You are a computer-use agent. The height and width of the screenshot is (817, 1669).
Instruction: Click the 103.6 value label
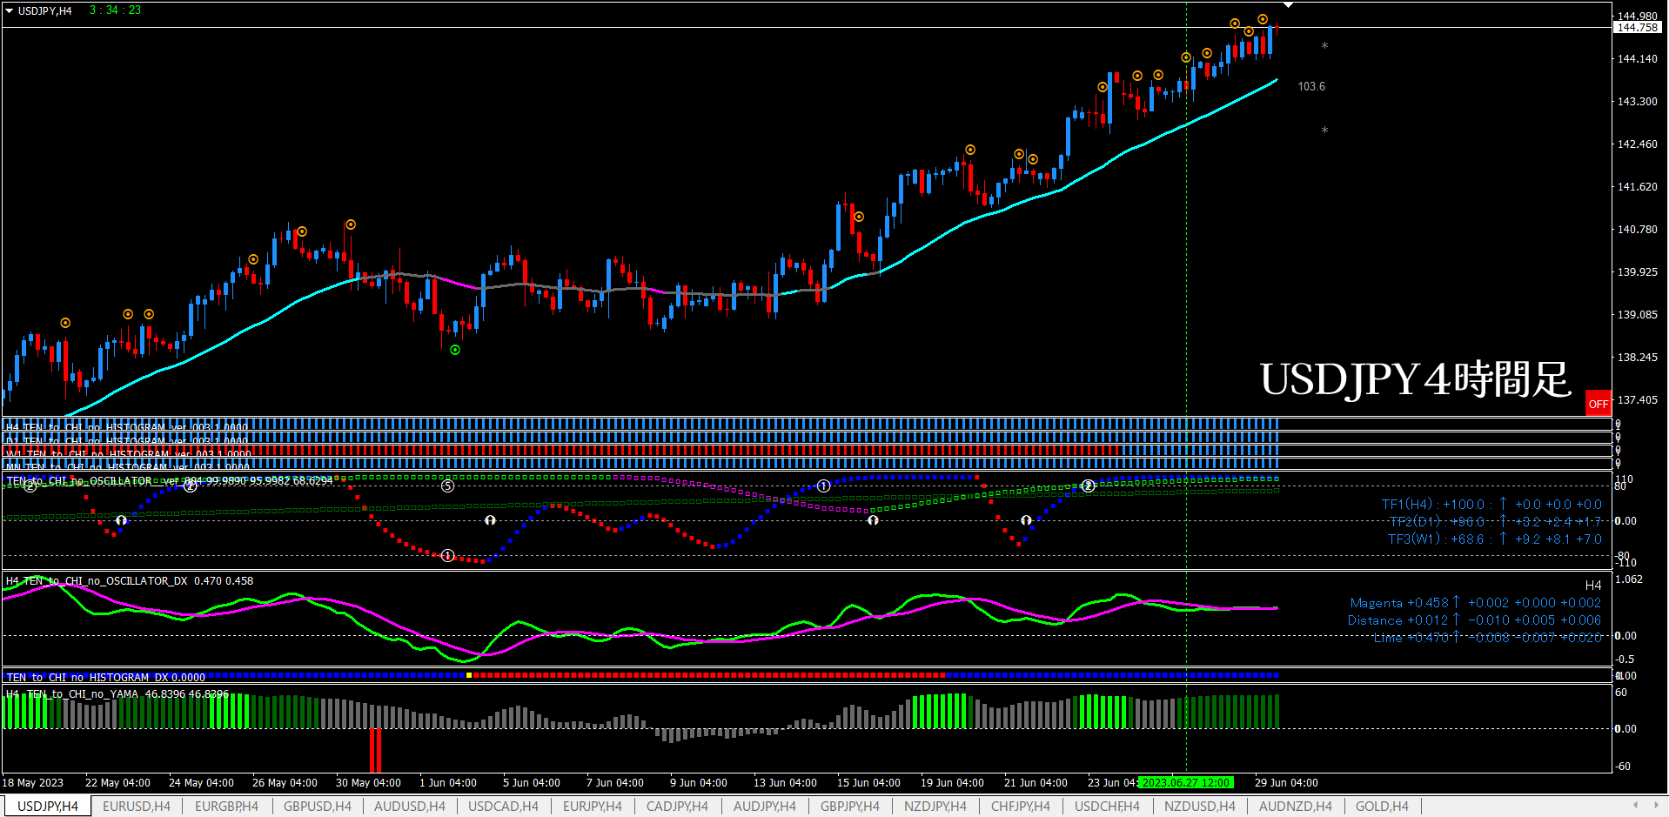tap(1311, 86)
